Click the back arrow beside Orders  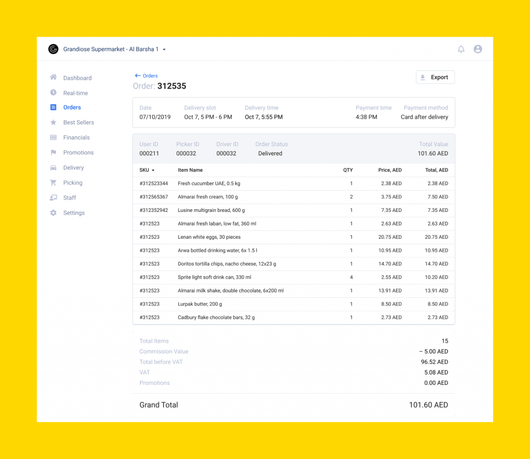tap(138, 76)
